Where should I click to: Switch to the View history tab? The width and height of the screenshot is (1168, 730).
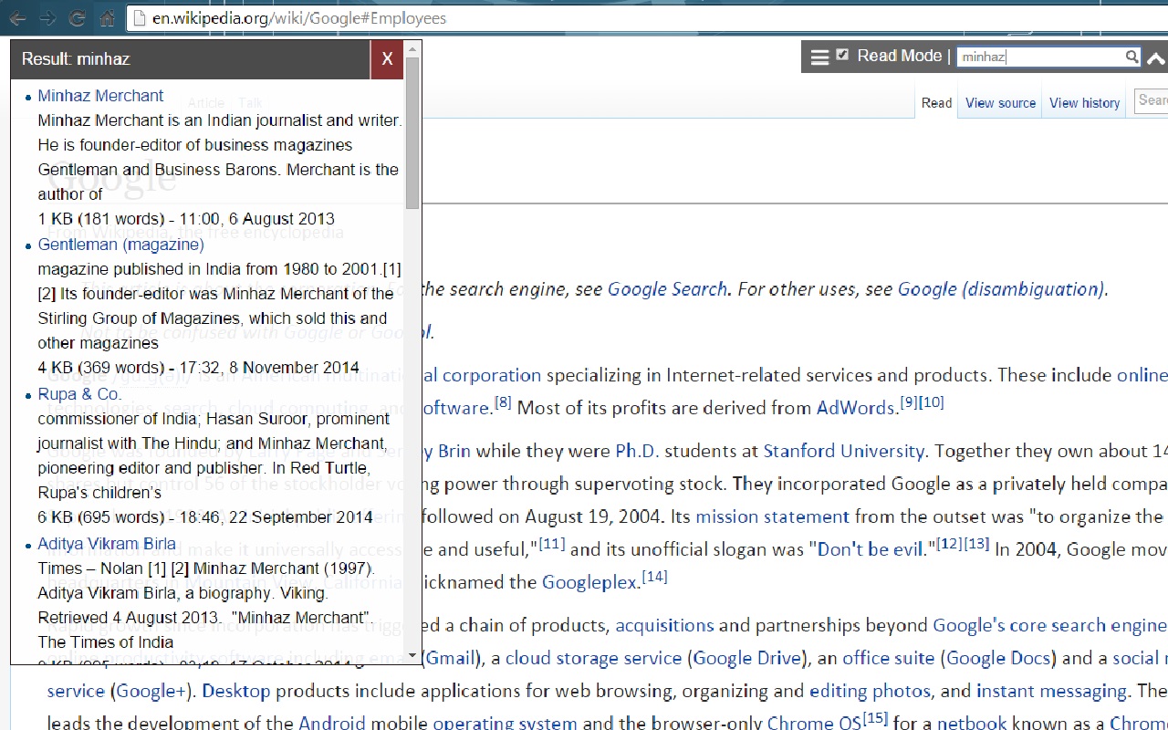pyautogui.click(x=1084, y=103)
